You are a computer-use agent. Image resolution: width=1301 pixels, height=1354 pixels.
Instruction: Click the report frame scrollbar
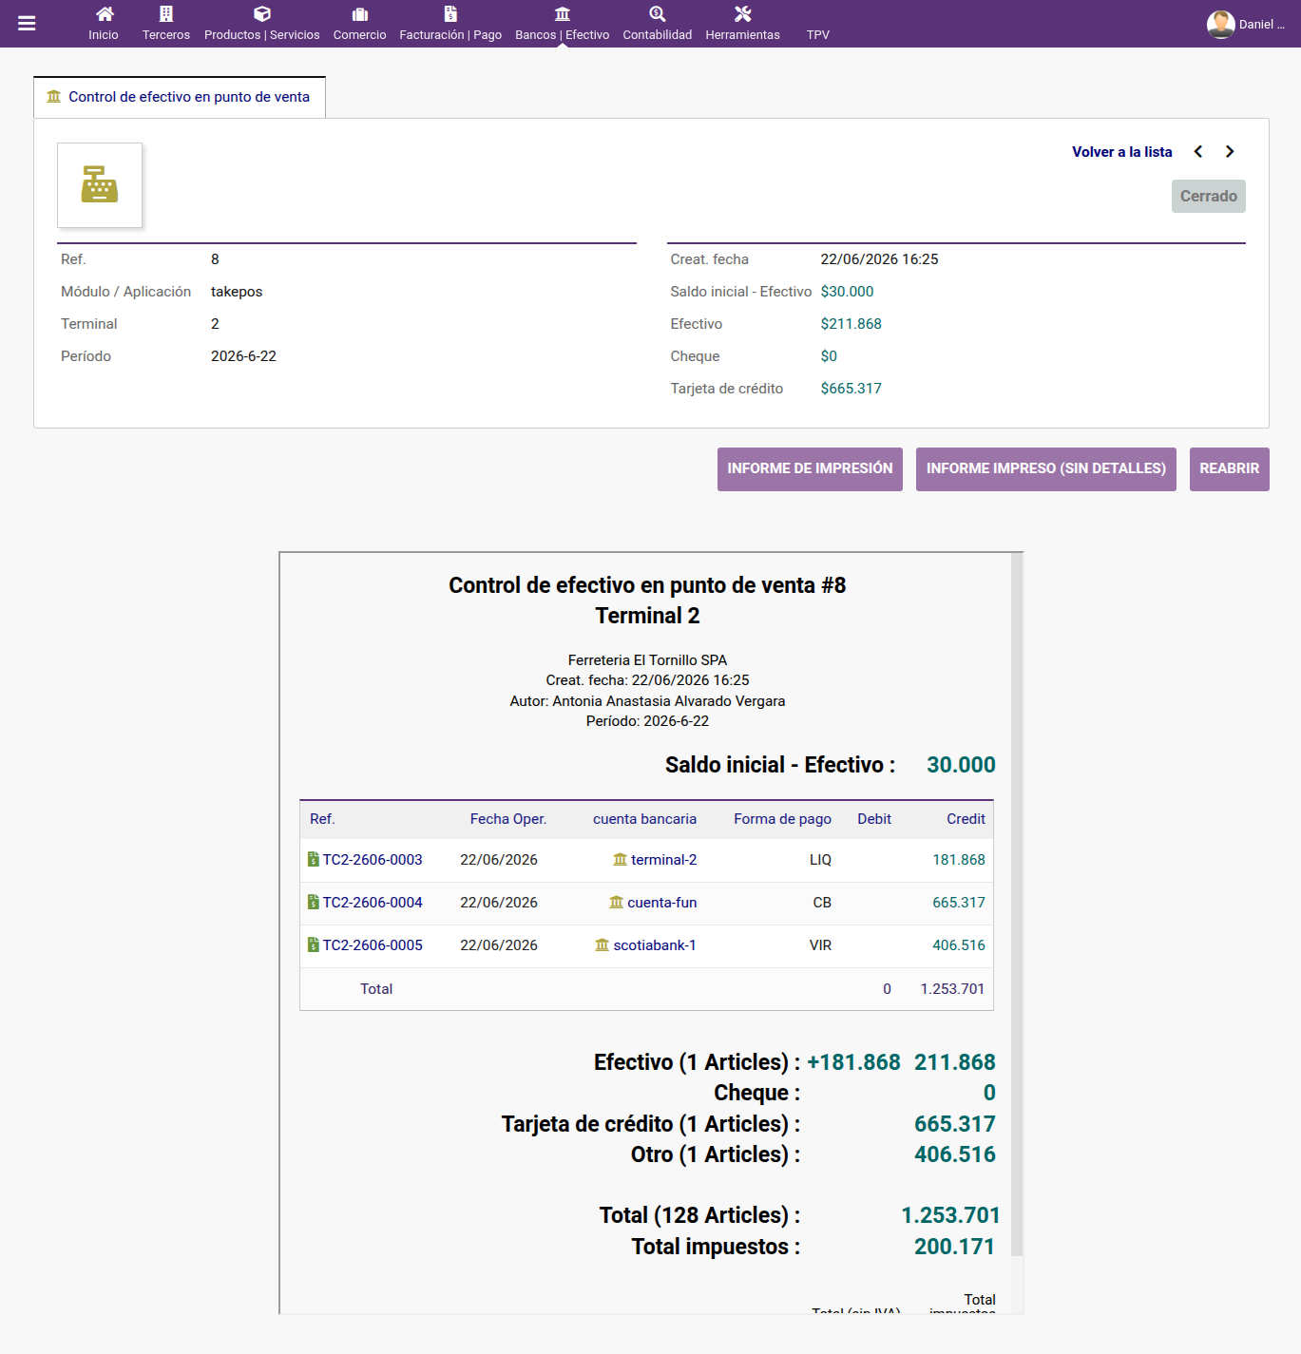click(x=1017, y=905)
